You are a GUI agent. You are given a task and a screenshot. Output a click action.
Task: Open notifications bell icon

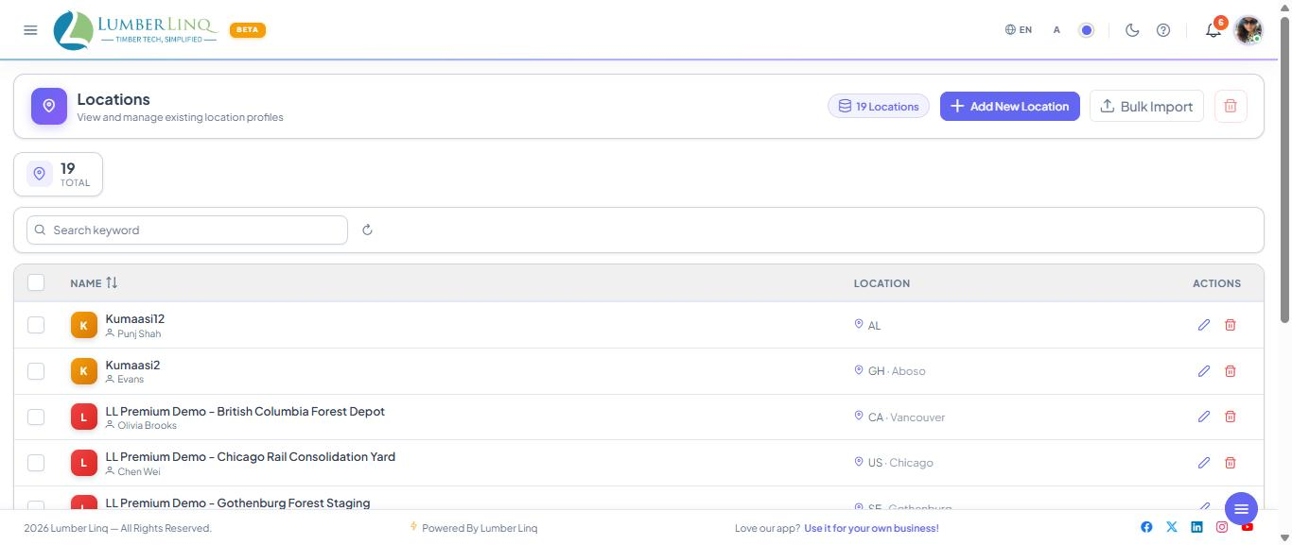point(1213,30)
